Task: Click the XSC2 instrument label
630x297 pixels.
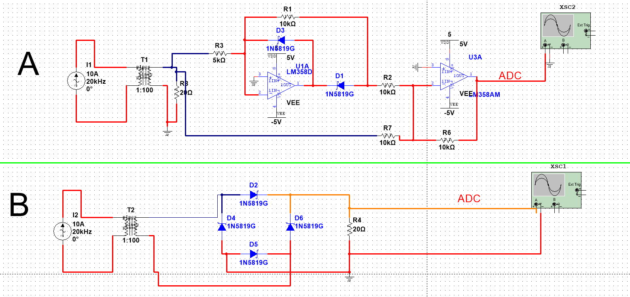Action: [566, 8]
